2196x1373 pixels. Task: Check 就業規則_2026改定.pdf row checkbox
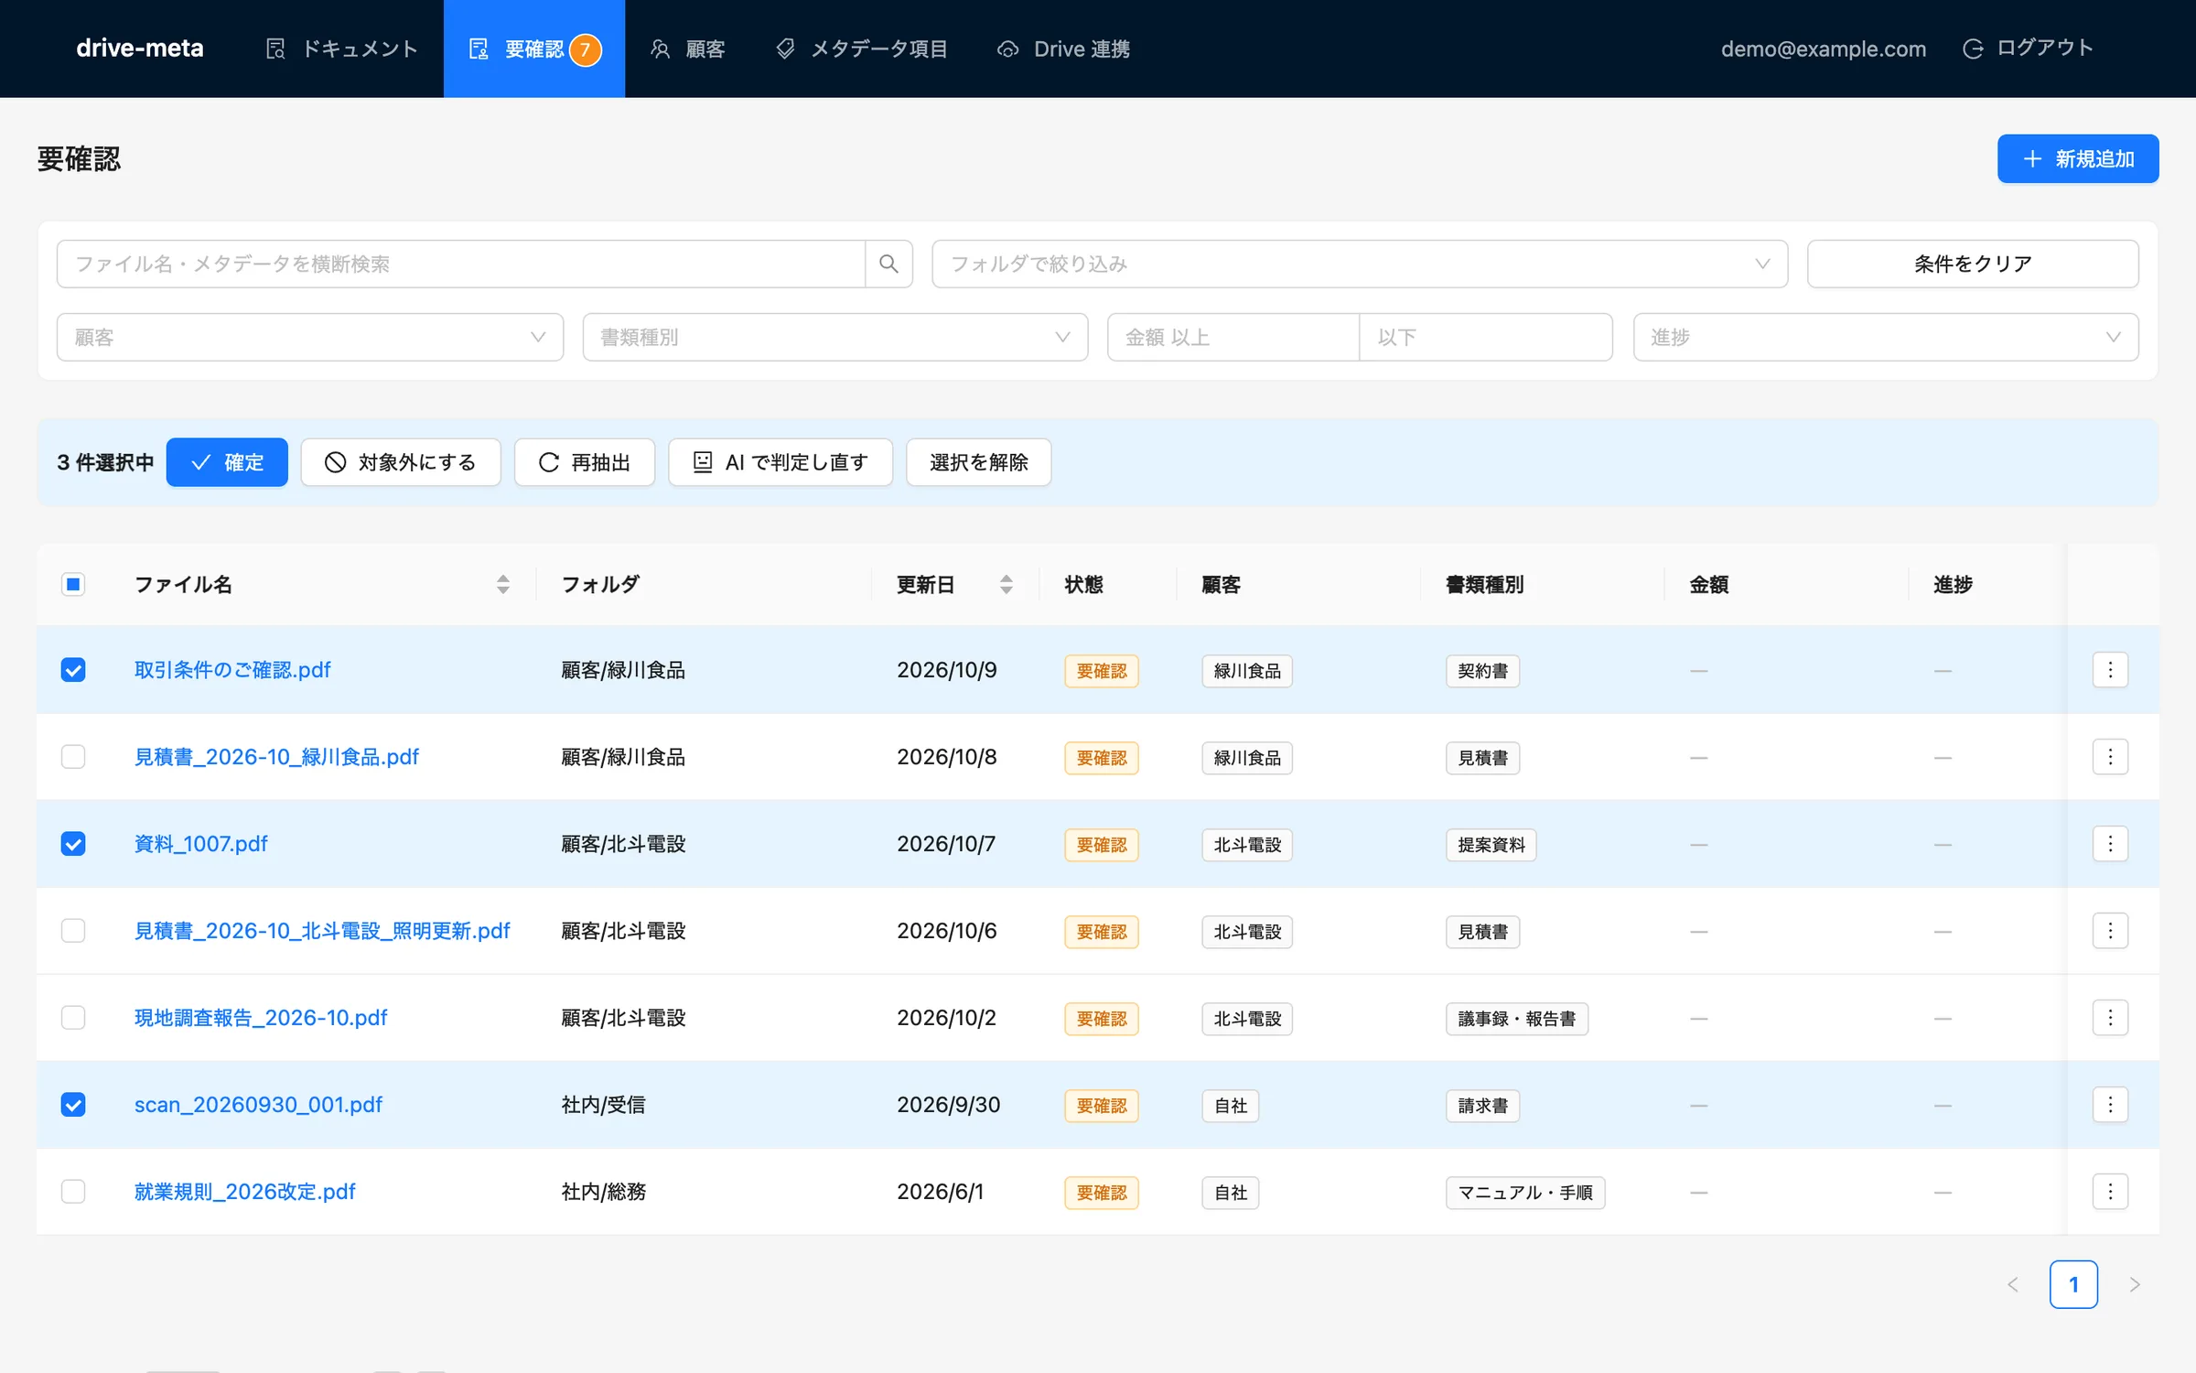(73, 1192)
